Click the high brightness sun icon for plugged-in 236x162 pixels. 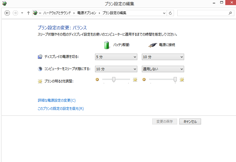click(x=182, y=80)
